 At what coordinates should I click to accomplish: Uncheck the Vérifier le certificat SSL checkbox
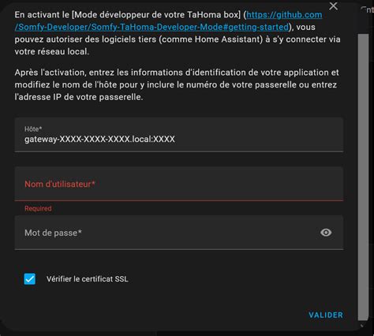30,279
